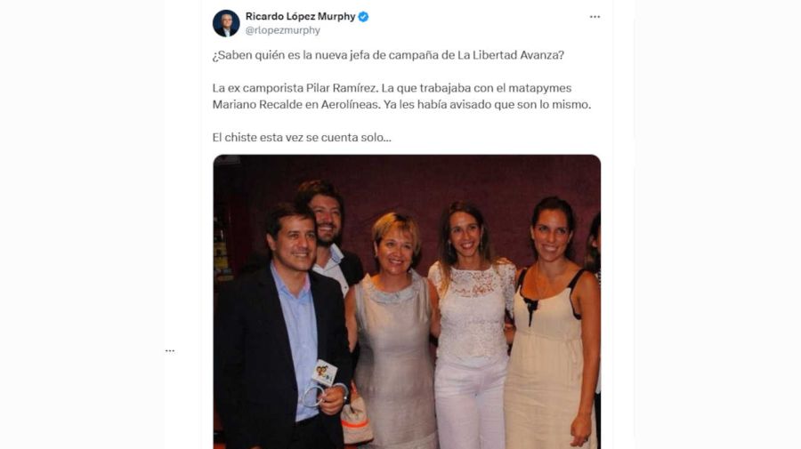Click the badge held by the man

323,373
